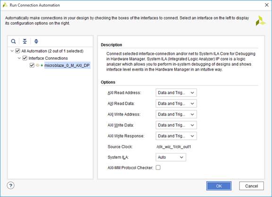
Task: Click the Xilinx leaf logo at top right
Action: 260,21
